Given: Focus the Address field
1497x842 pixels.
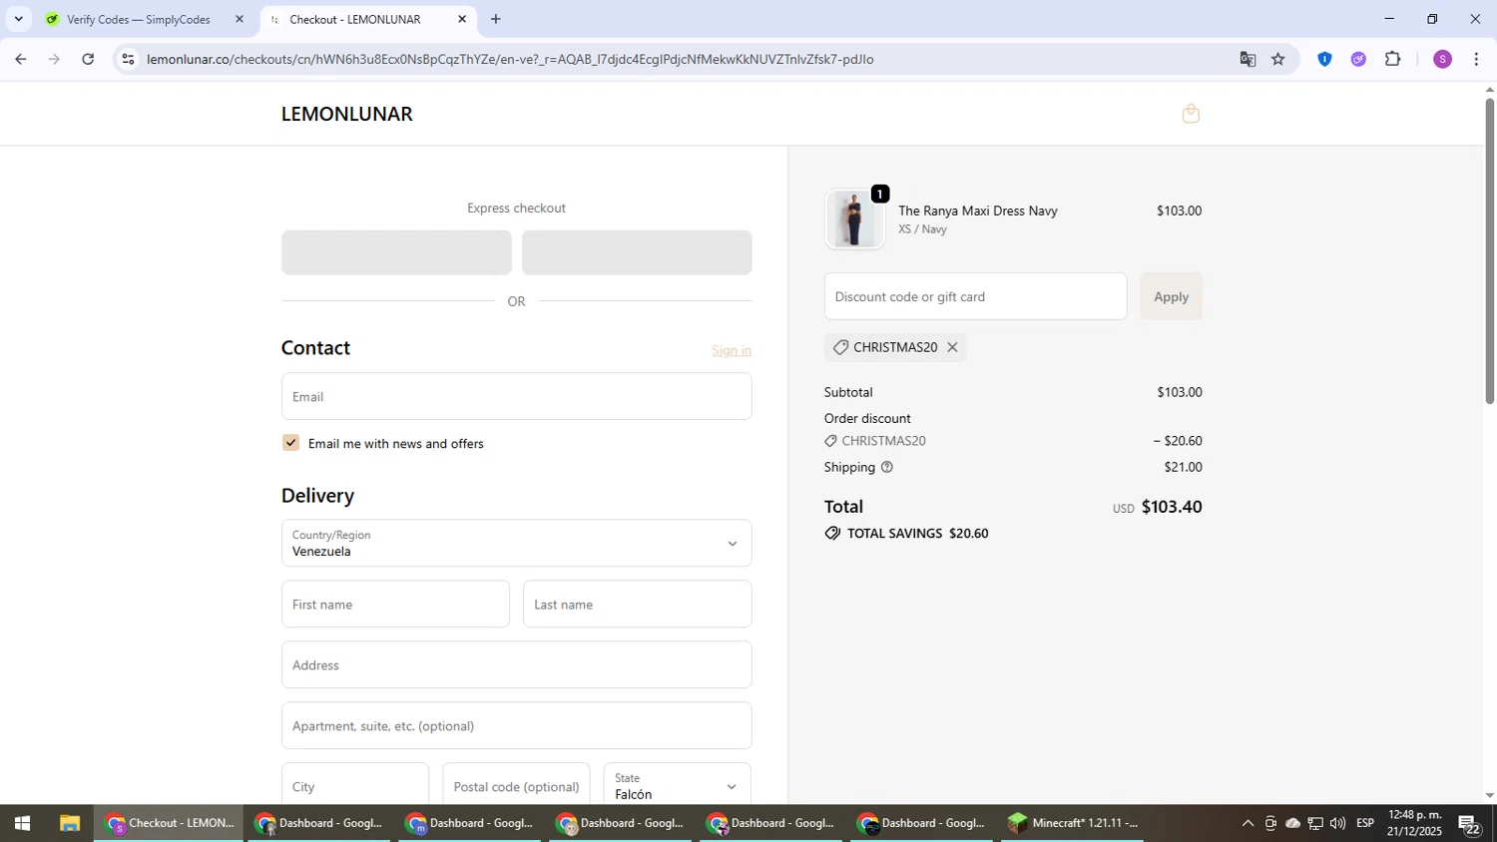Looking at the screenshot, I should click(516, 664).
